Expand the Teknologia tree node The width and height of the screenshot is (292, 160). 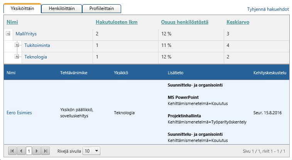[17, 57]
